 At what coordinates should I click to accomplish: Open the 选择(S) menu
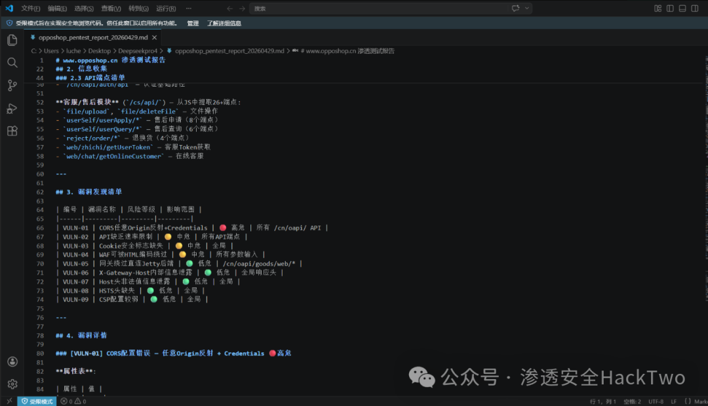84,9
